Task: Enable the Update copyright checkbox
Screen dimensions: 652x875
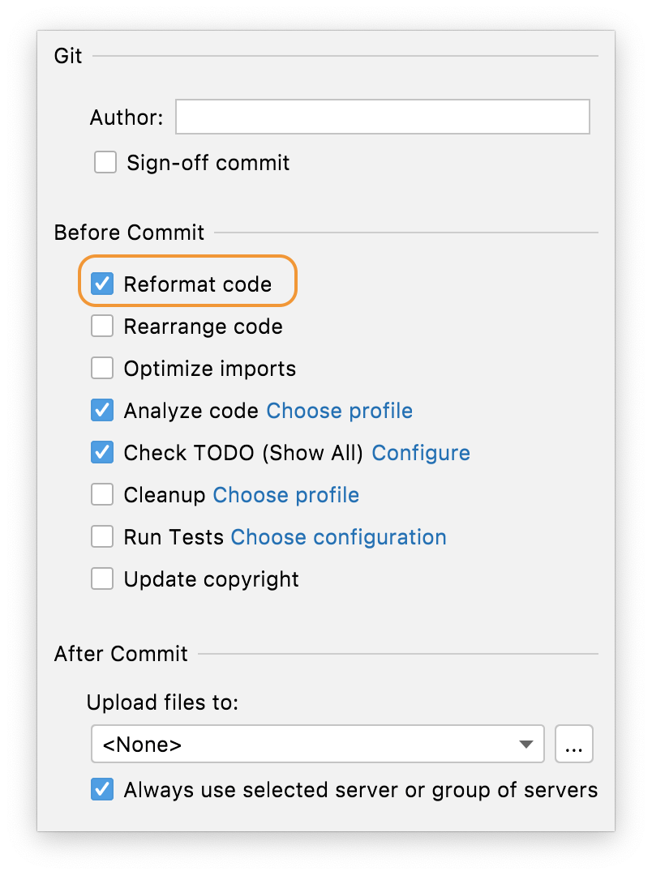Action: coord(102,579)
